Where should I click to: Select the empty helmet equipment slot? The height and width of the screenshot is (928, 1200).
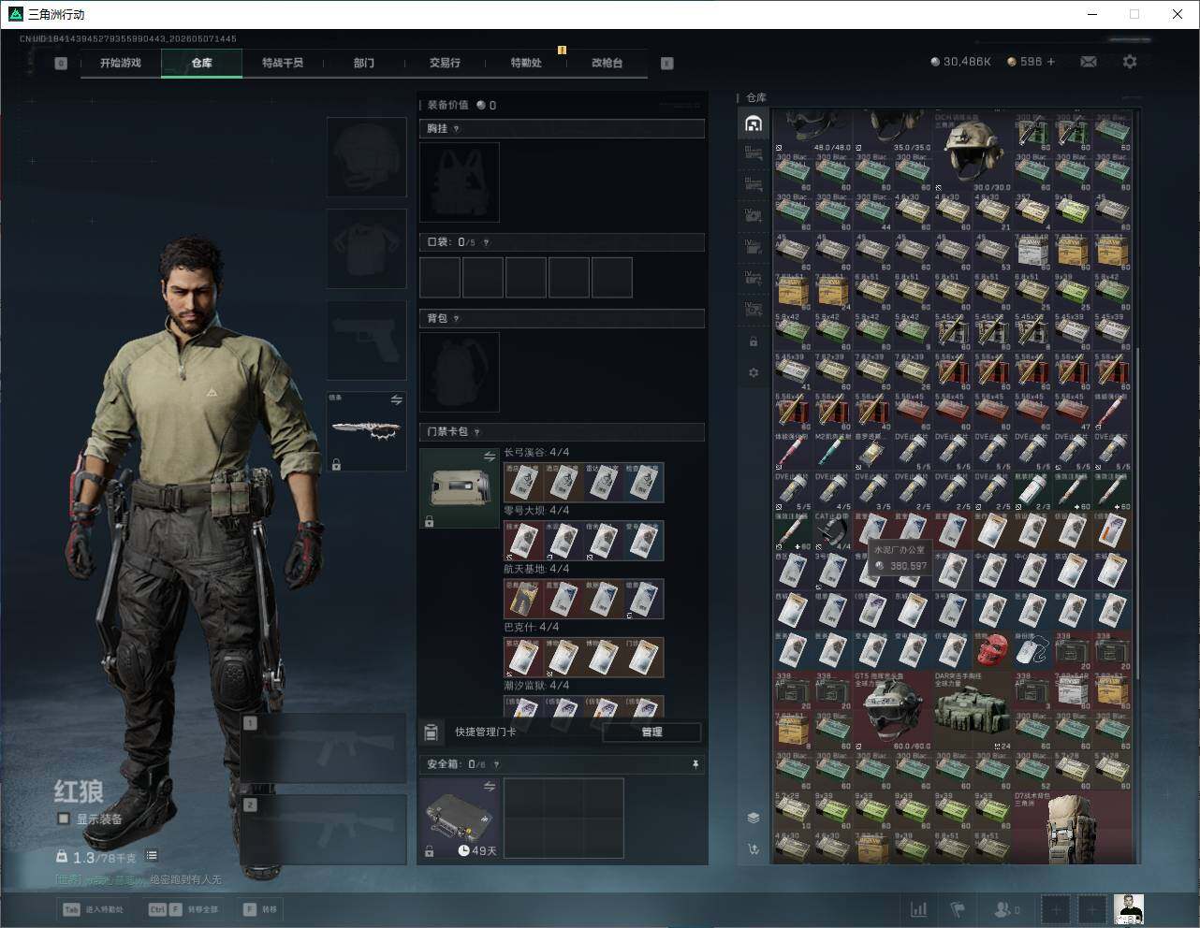pos(367,157)
